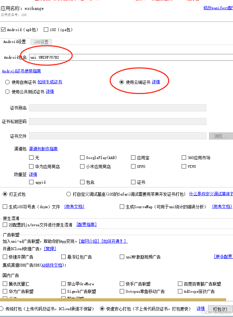This screenshot has width=233, height=317.
Task: Check the VIVO channel checkbox
Action: (184, 166)
